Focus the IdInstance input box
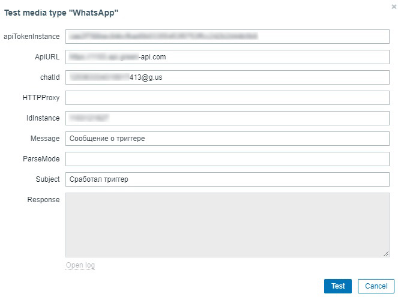The height and width of the screenshot is (297, 398). [x=227, y=118]
